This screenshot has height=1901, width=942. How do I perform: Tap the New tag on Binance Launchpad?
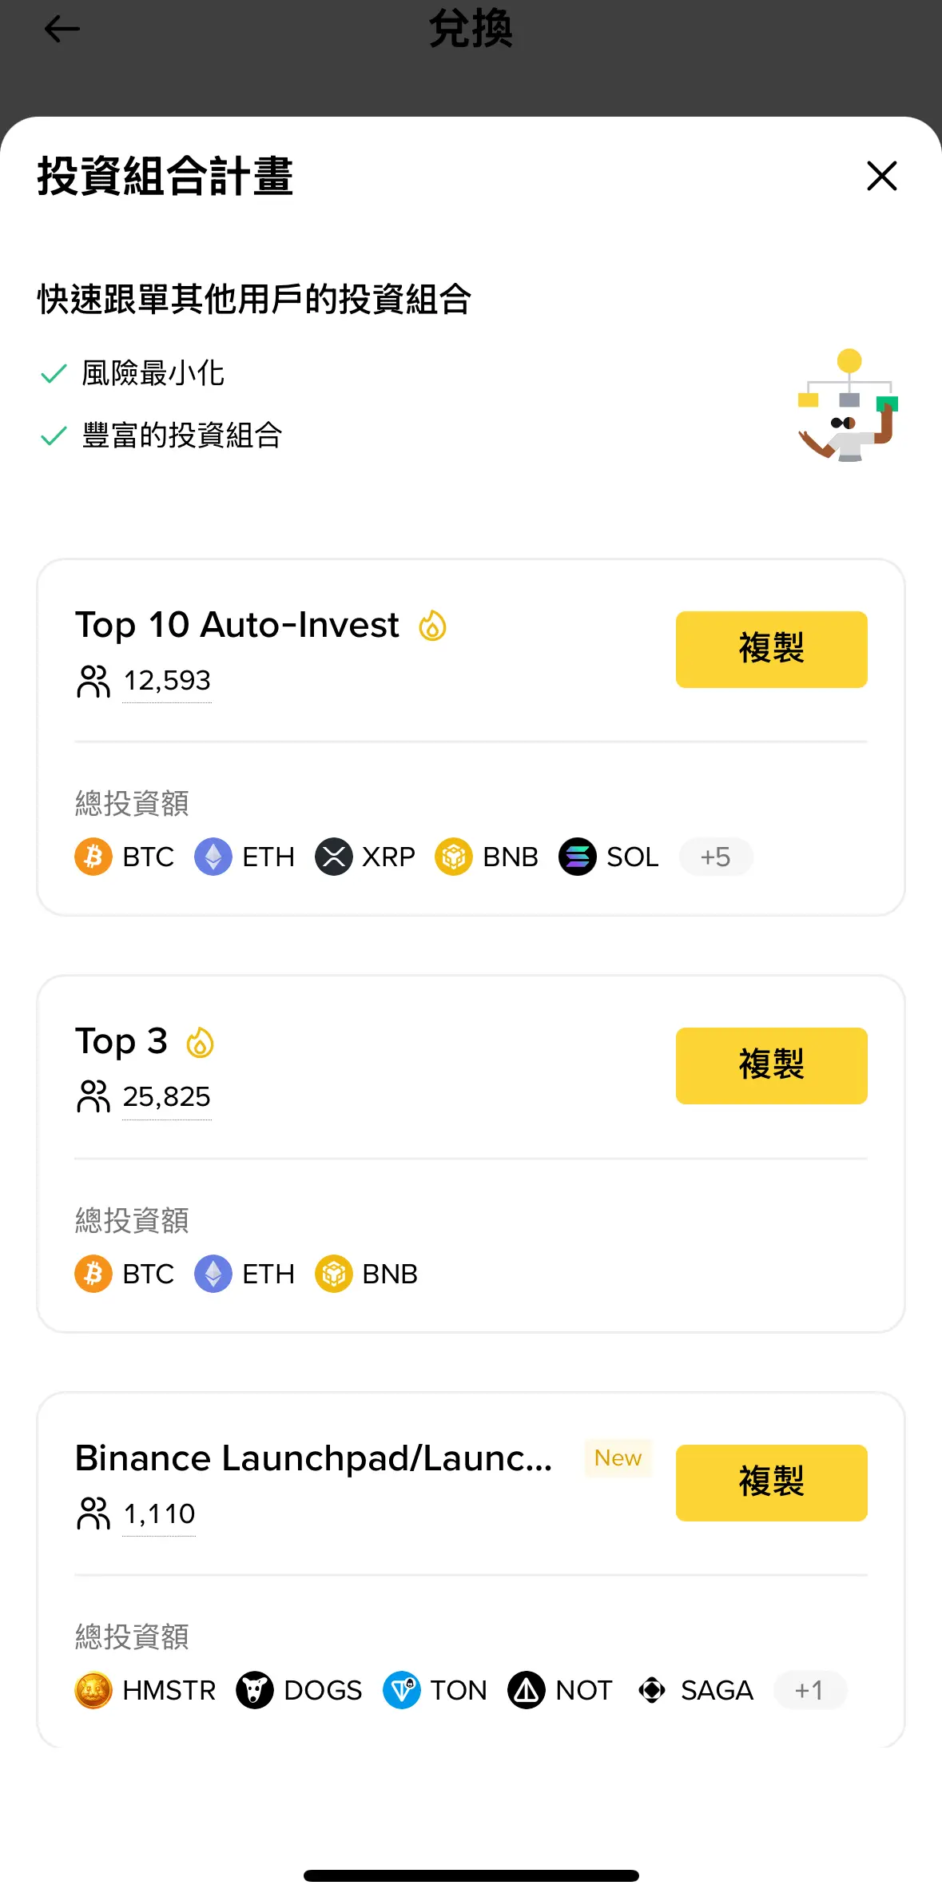click(618, 1458)
